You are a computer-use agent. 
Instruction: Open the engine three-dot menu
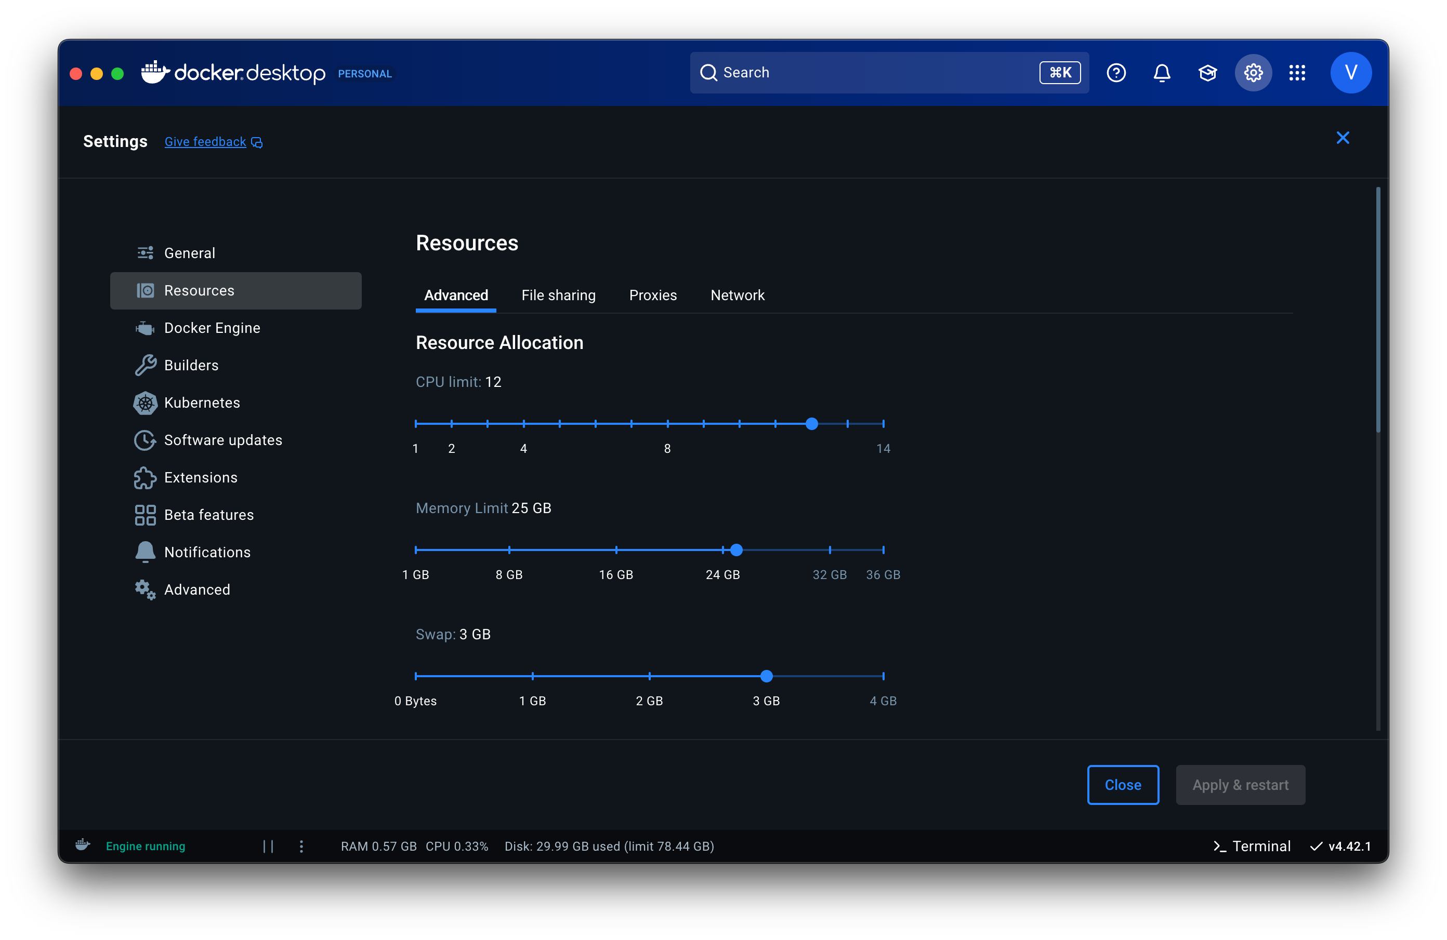[301, 847]
